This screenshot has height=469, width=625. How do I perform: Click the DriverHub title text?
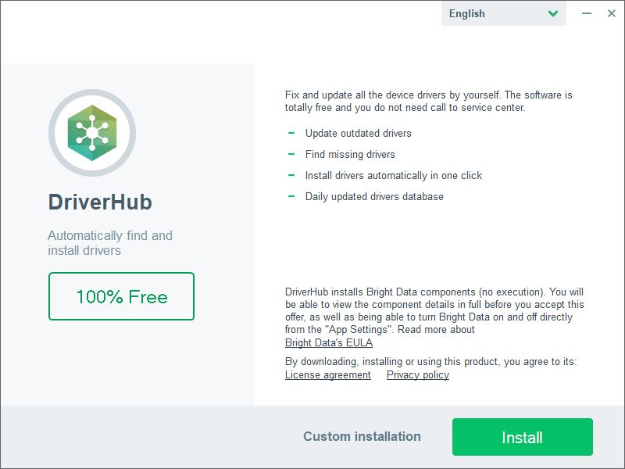100,202
